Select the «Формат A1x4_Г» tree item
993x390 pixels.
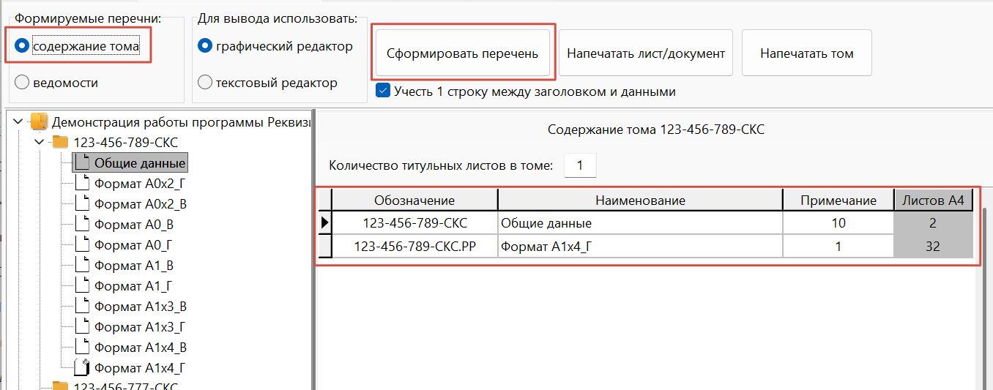point(140,367)
